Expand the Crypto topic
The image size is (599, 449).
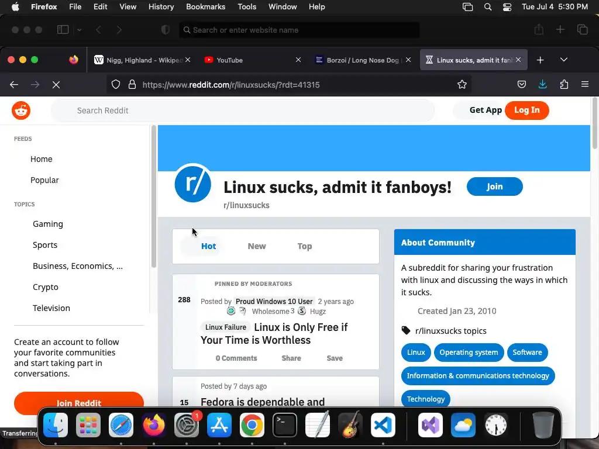[46, 287]
